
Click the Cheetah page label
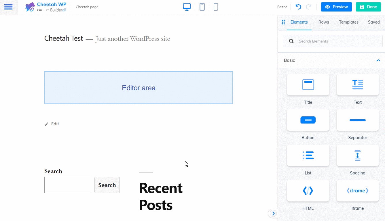click(87, 7)
